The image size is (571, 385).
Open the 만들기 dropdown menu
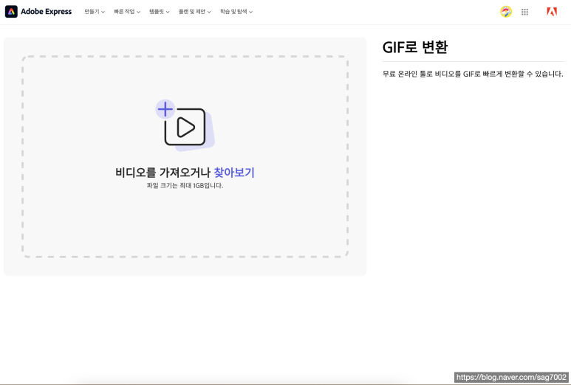click(95, 12)
